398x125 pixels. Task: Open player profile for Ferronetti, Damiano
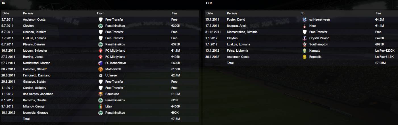pos(36,75)
